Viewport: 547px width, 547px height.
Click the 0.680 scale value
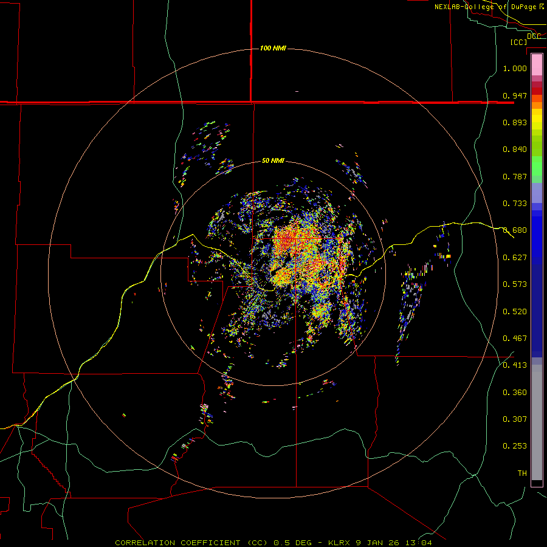click(x=515, y=230)
